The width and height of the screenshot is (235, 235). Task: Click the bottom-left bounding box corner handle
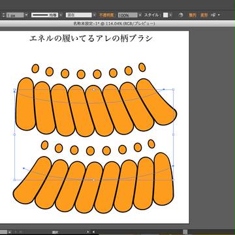[x=14, y=180]
